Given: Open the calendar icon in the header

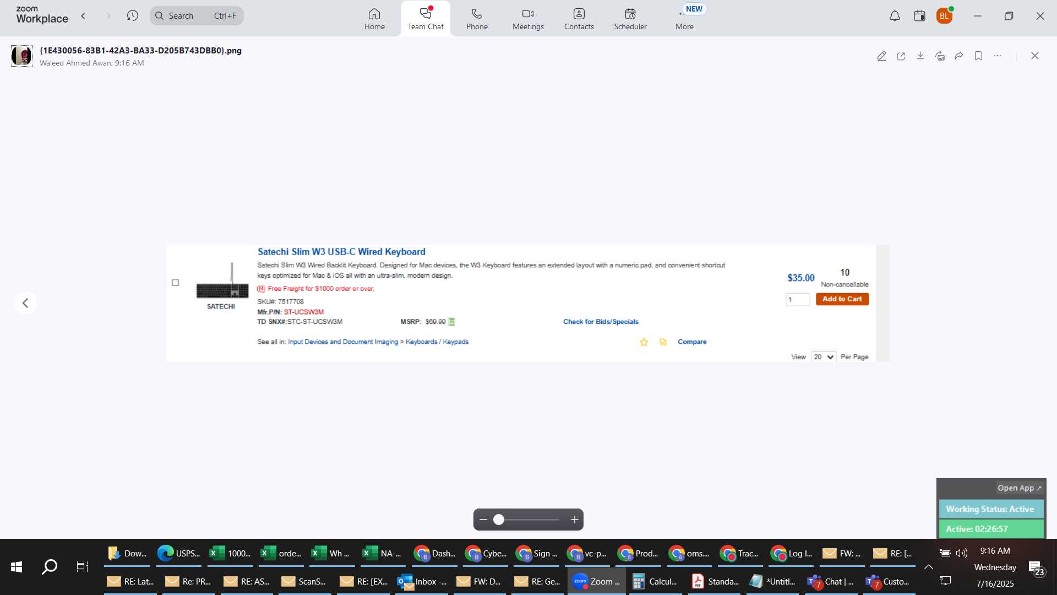Looking at the screenshot, I should click(919, 16).
